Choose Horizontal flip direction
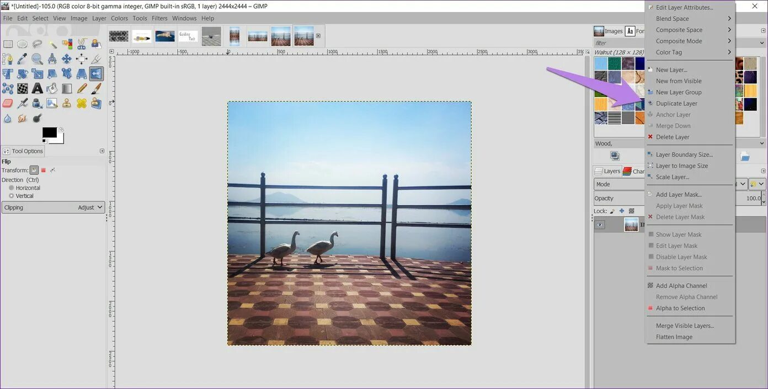 pos(24,188)
